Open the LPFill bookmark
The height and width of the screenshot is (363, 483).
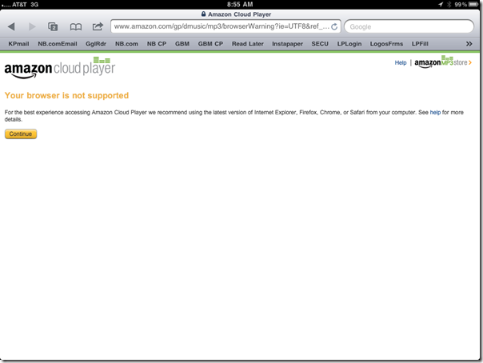point(420,44)
